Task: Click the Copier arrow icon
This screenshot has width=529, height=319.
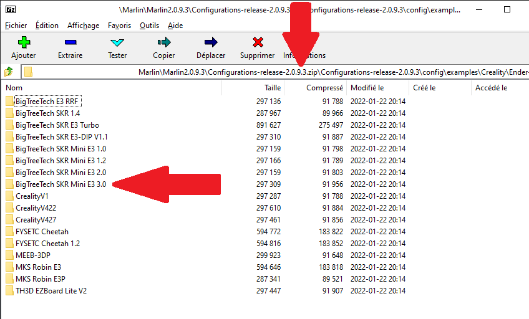Action: pos(164,42)
